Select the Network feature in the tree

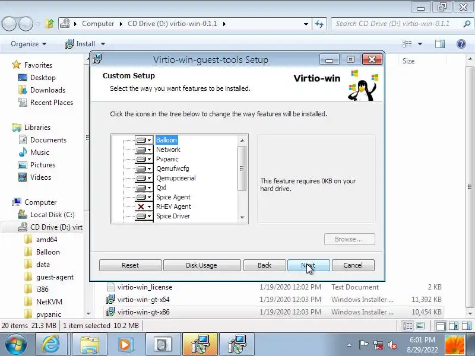point(168,150)
